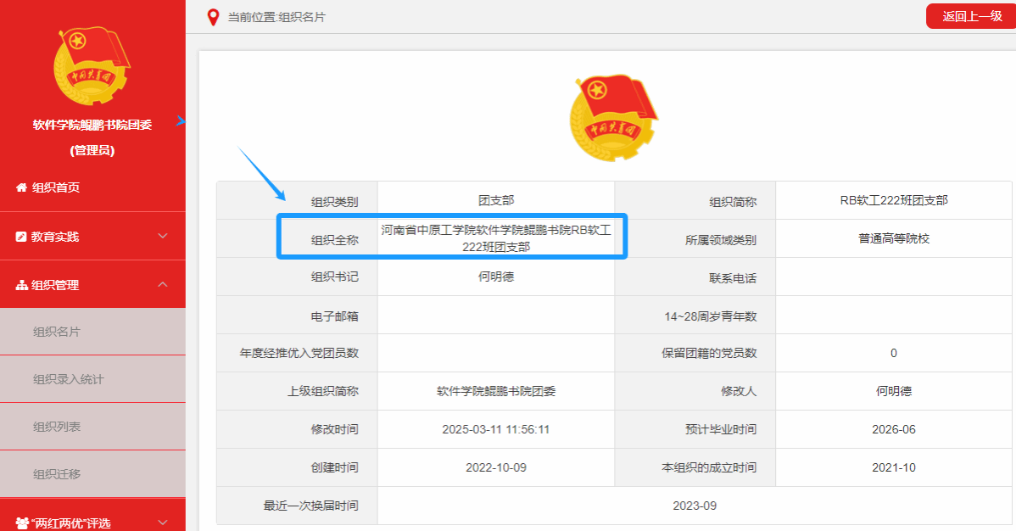This screenshot has height=531, width=1016.
Task: Expand the 两红两优评选 chevron
Action: coord(163,523)
